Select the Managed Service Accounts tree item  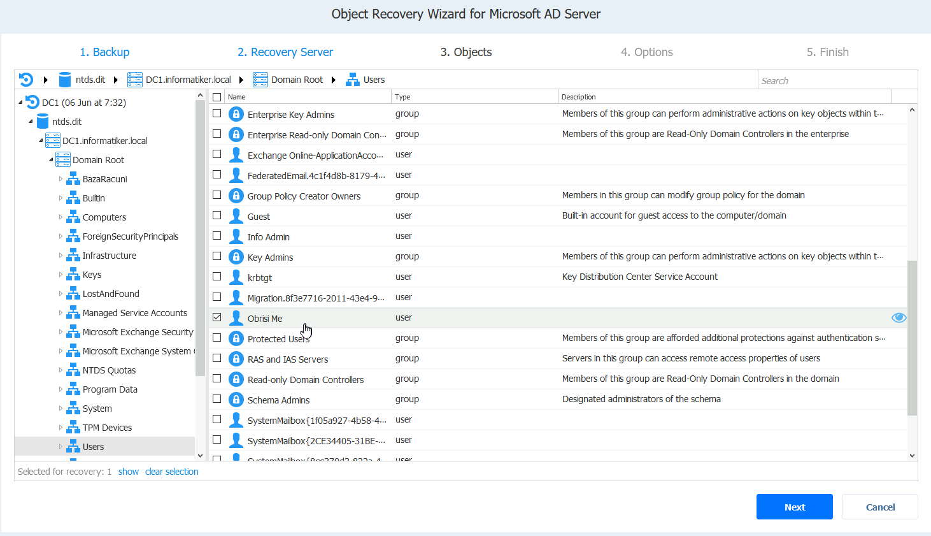(x=135, y=313)
